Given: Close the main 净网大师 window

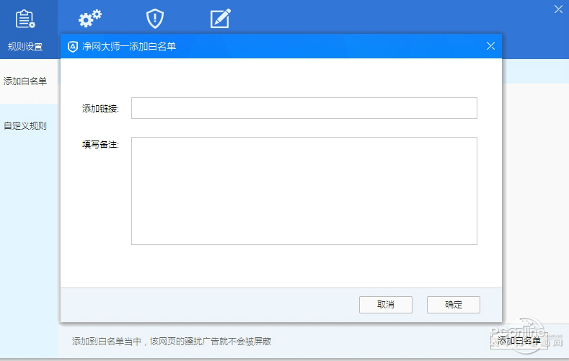Looking at the screenshot, I should tap(558, 9).
